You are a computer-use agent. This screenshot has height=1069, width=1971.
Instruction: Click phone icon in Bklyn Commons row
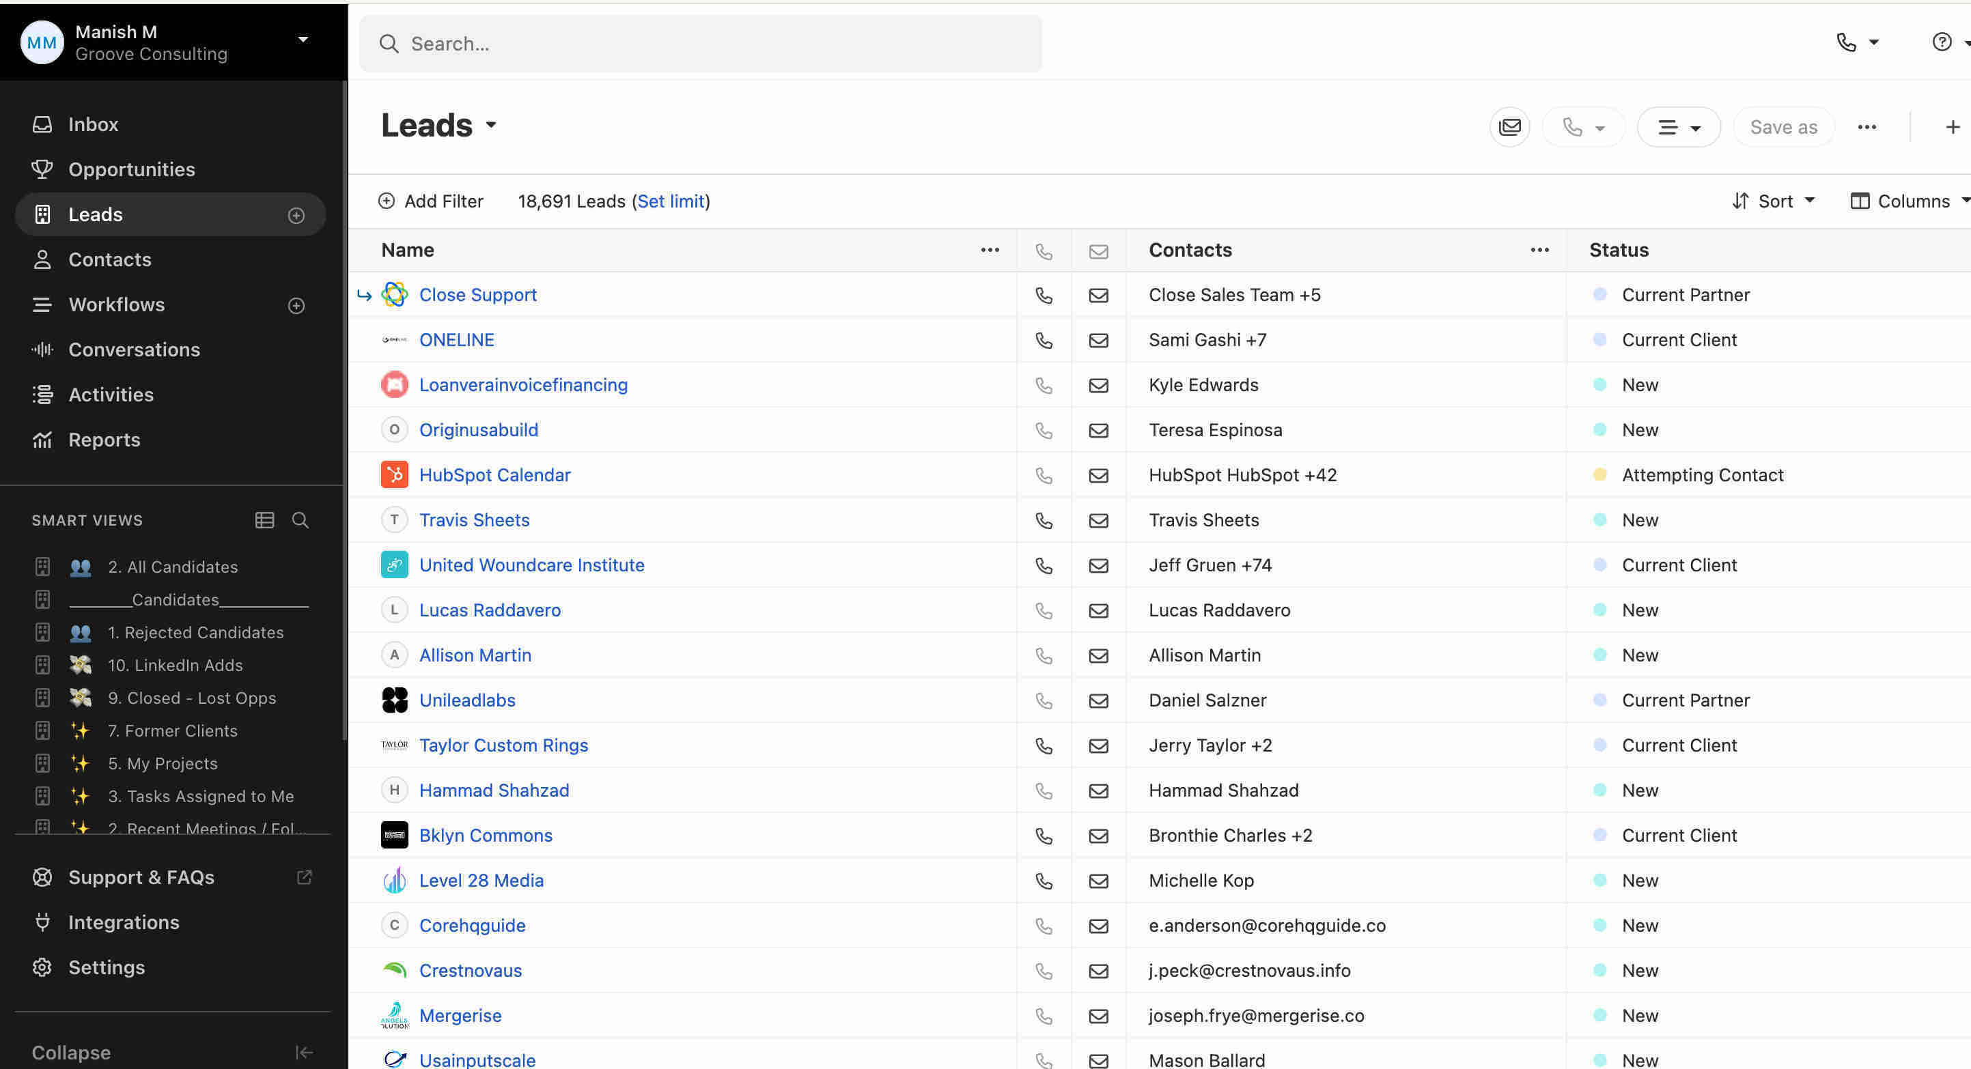click(x=1044, y=836)
